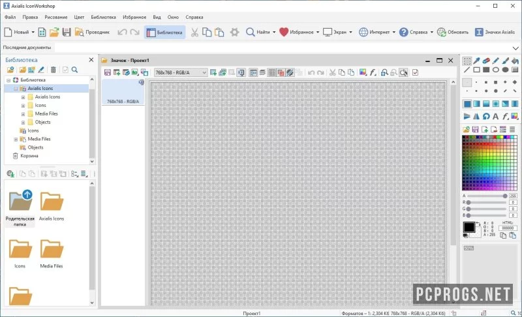Click the library search magnifier icon
Image resolution: width=522 pixels, height=317 pixels.
pos(74,70)
